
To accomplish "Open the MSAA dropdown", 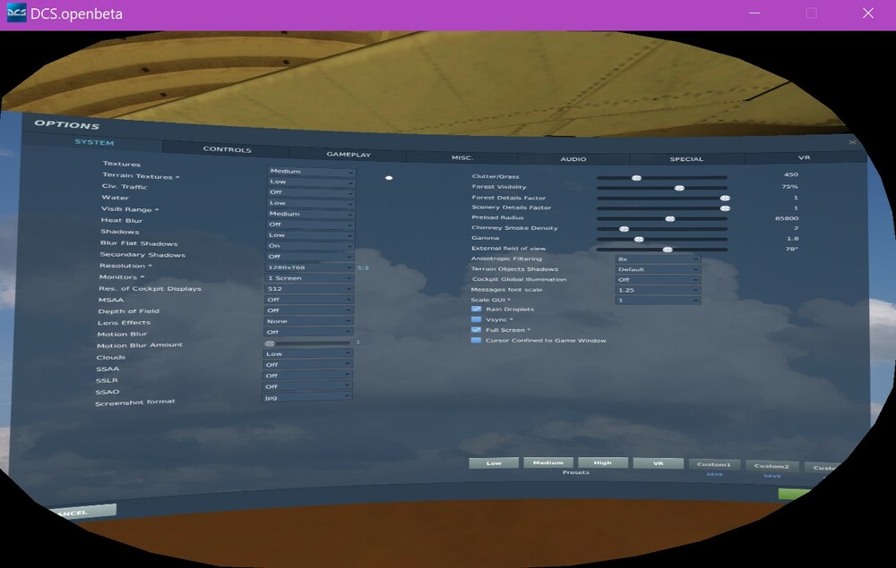I will click(309, 300).
